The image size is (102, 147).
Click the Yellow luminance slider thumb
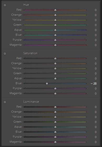pos(55,117)
